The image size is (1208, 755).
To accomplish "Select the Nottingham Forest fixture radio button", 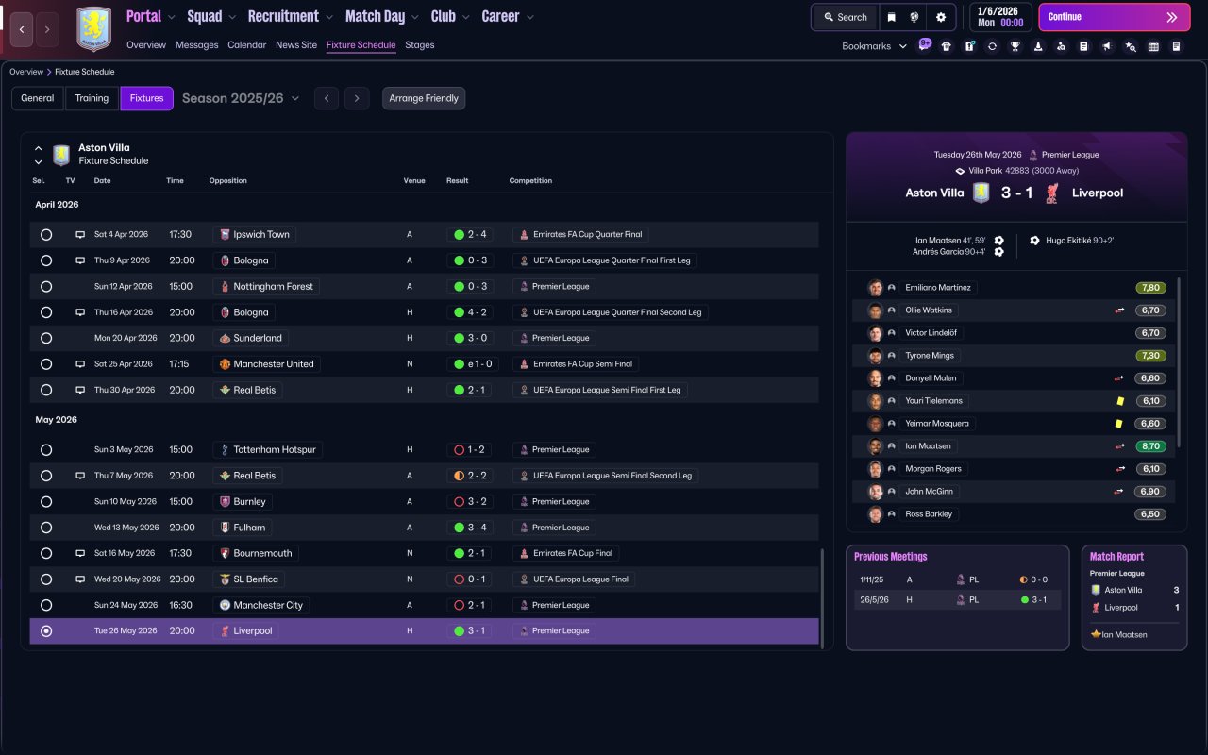I will 46,287.
